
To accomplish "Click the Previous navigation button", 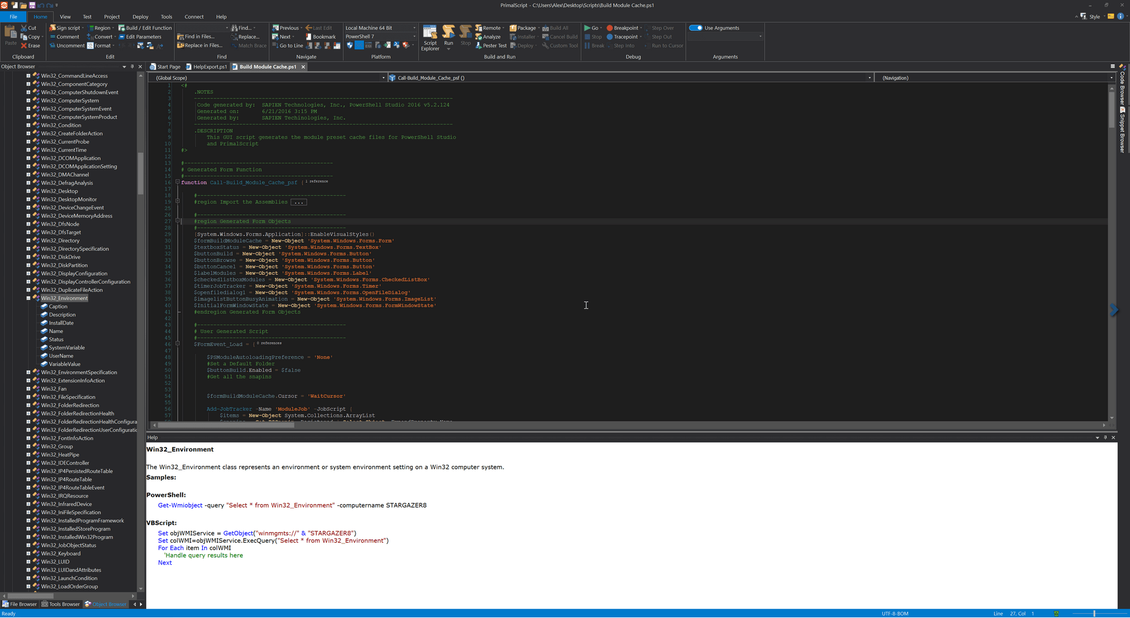I will (288, 28).
